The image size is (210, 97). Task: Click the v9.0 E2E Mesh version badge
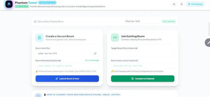pyautogui.click(x=47, y=3)
